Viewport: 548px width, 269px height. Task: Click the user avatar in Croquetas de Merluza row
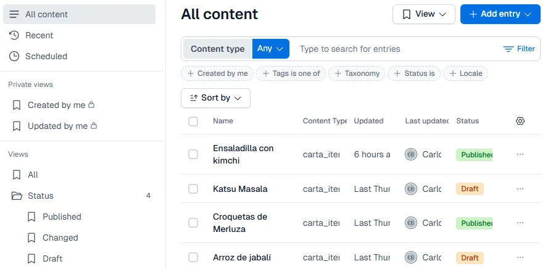[x=411, y=223]
